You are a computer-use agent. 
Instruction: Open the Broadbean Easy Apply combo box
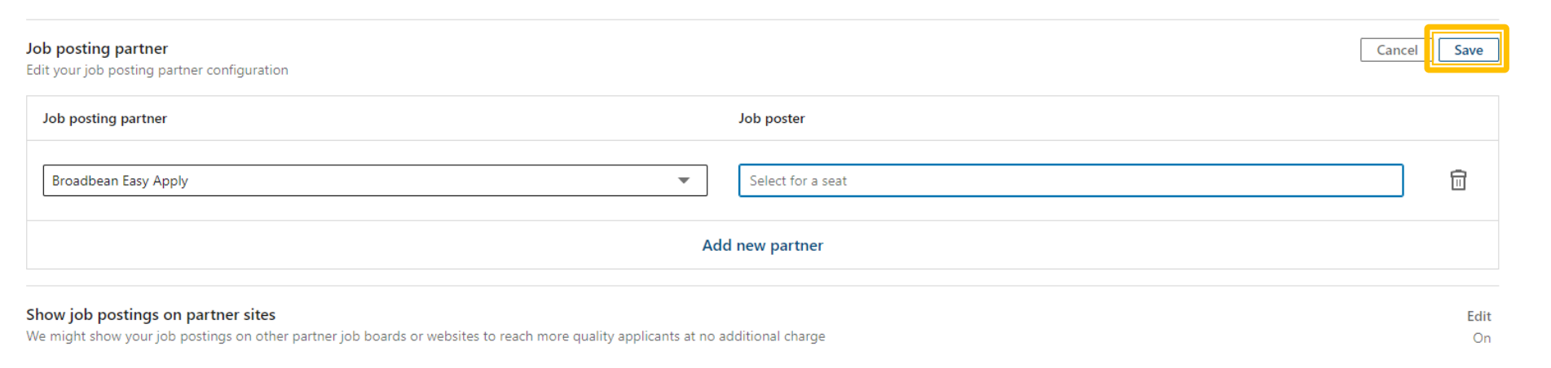[x=374, y=181]
